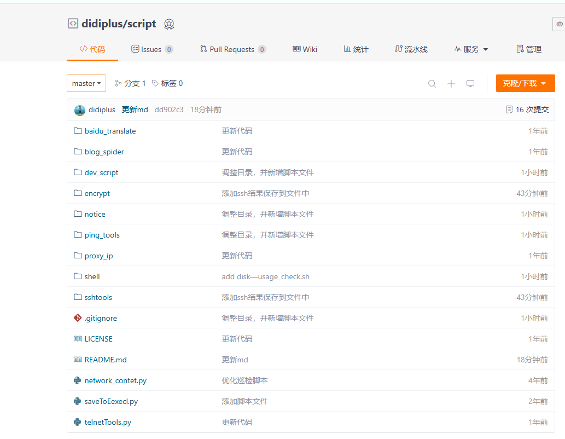This screenshot has width=565, height=439.
Task: Click Python icon of saveToEexecl.py
Action: (x=78, y=401)
